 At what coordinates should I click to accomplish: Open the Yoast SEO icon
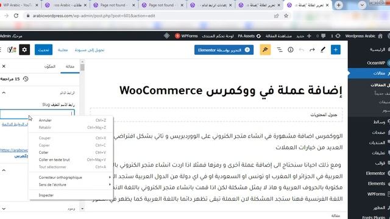[x=12, y=50]
